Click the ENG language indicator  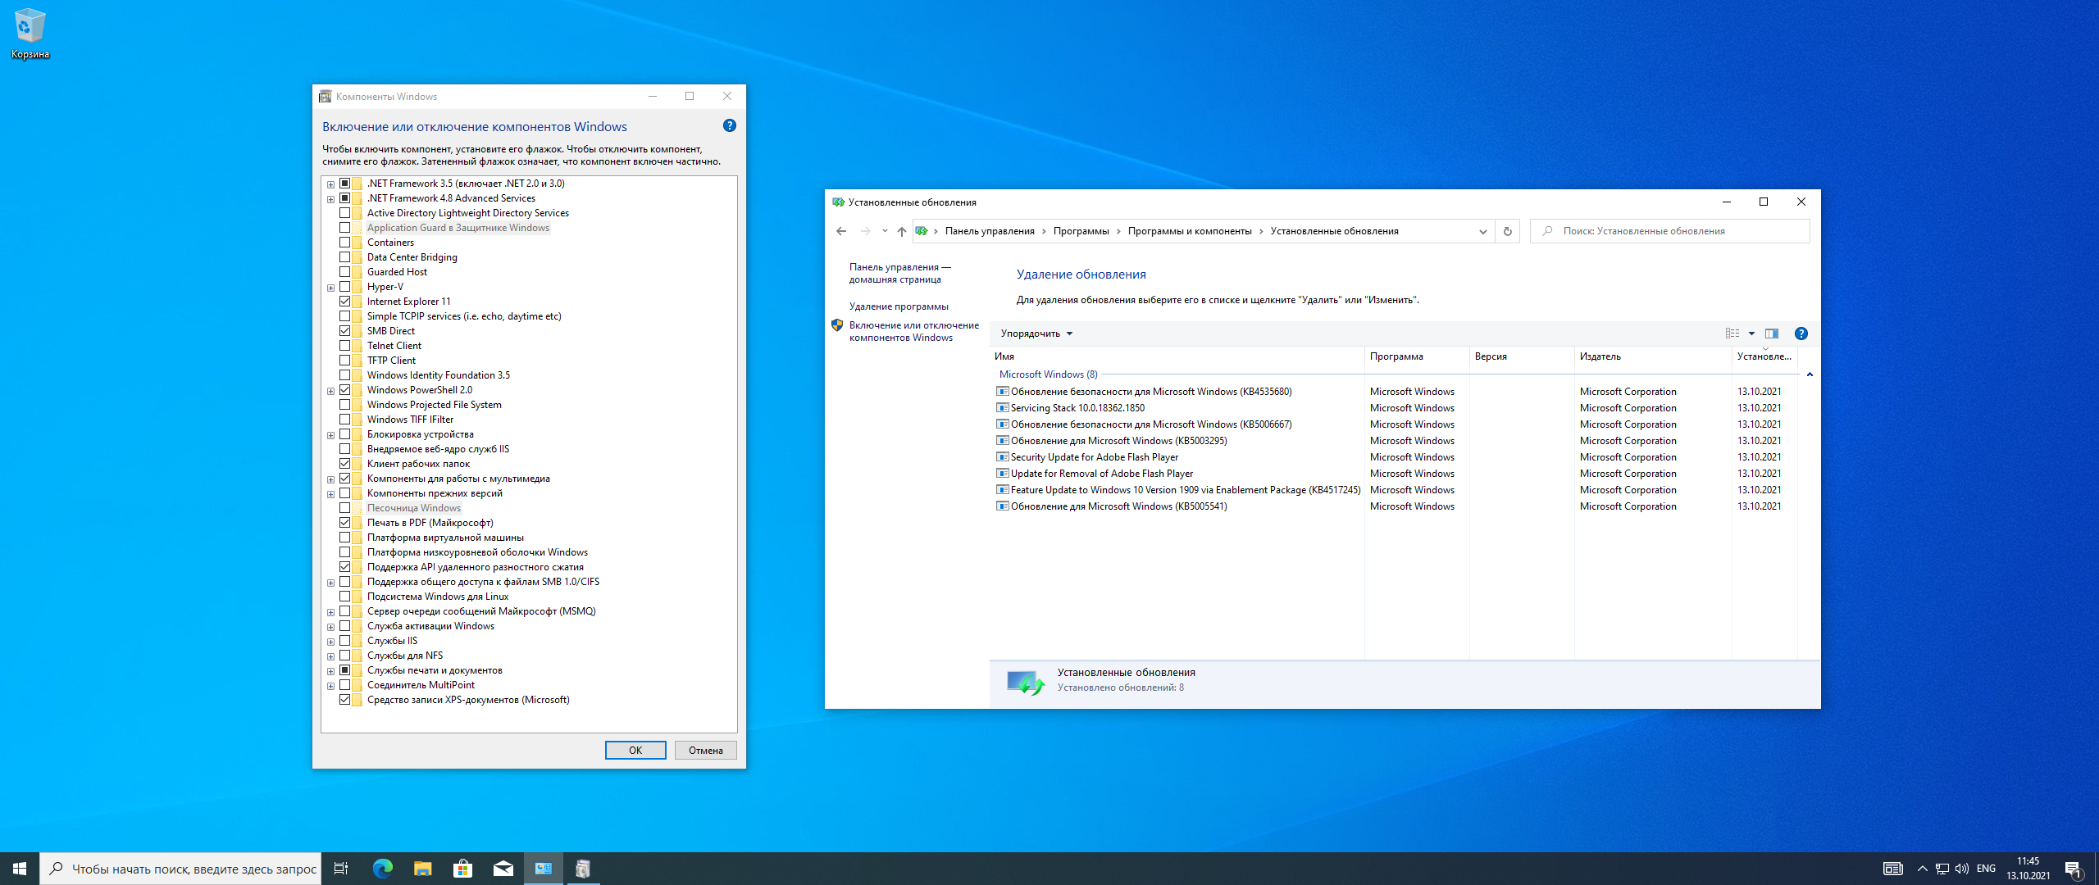click(1986, 869)
